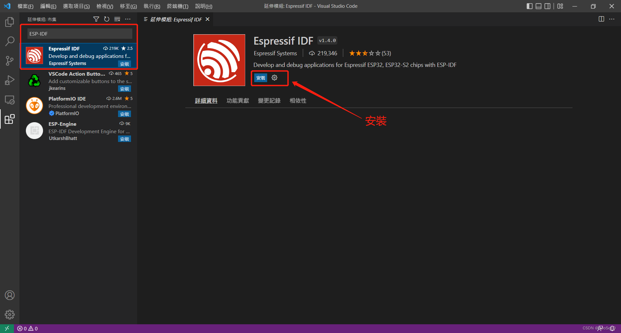This screenshot has height=333, width=621.
Task: Switch to the 詳細資料 tab
Action: coord(206,101)
